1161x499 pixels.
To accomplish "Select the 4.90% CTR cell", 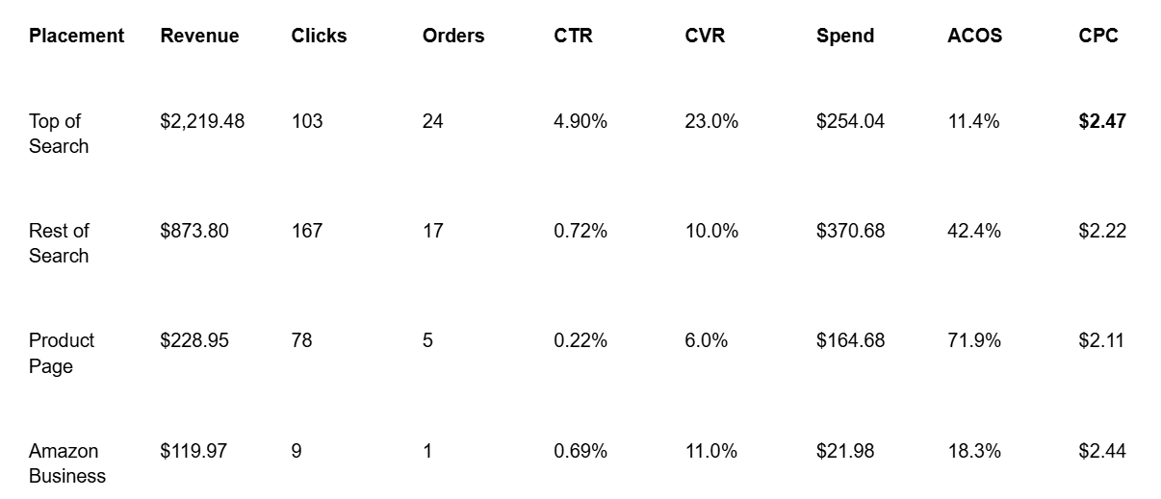I will (x=580, y=121).
